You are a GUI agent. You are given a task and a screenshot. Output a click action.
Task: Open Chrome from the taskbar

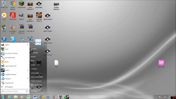coord(42,97)
